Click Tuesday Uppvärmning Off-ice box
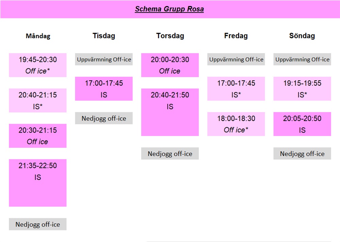Image resolution: width=340 pixels, height=242 pixels. click(x=104, y=59)
